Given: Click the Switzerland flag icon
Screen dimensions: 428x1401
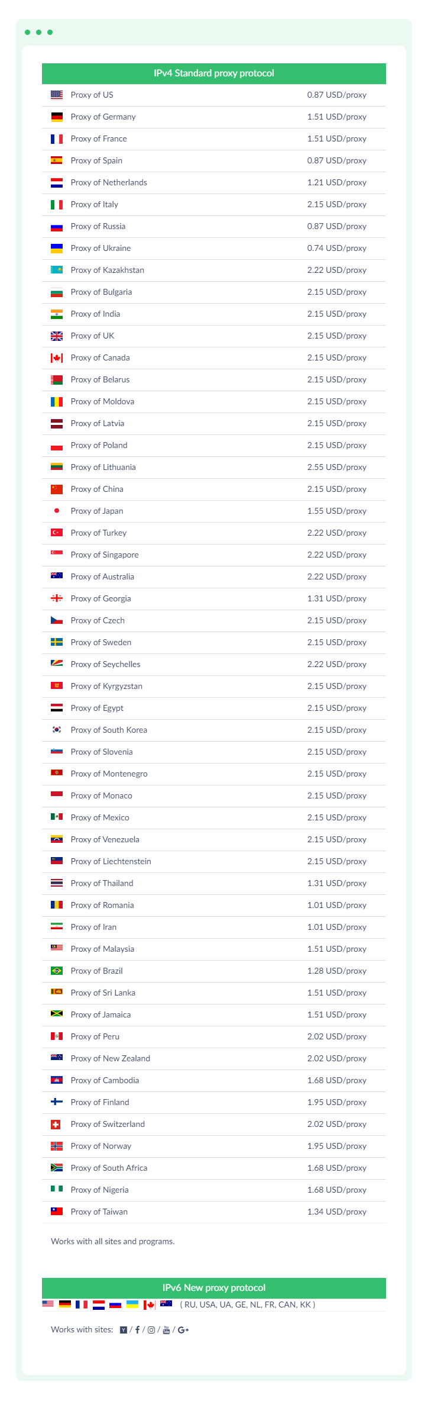Looking at the screenshot, I should pyautogui.click(x=57, y=1123).
